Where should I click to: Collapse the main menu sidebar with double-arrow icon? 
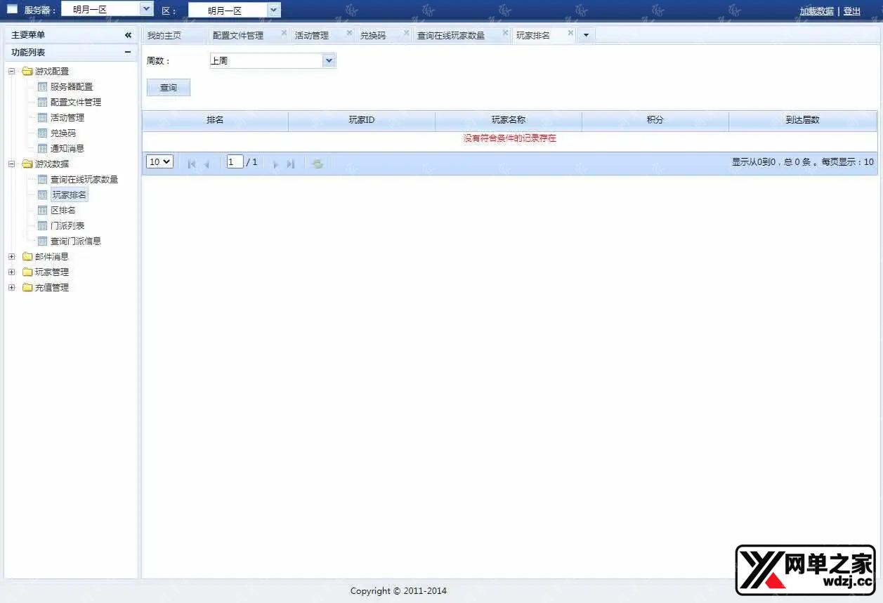pyautogui.click(x=128, y=35)
